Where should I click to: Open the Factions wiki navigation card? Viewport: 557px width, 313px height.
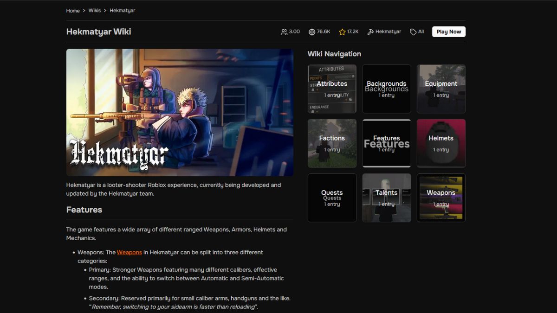point(332,143)
